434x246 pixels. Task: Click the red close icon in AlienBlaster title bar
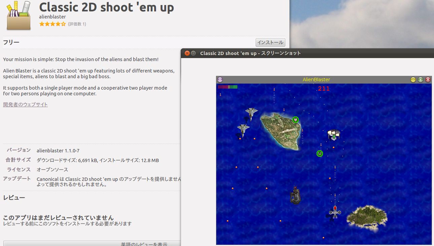tap(428, 80)
